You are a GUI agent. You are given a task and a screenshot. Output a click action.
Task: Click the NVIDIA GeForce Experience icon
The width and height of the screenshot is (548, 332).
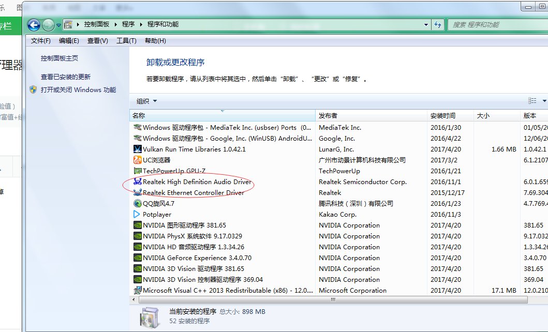tap(137, 258)
